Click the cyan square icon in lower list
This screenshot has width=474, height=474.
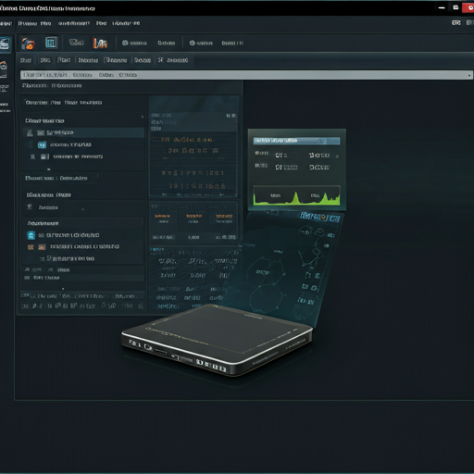tap(31, 235)
